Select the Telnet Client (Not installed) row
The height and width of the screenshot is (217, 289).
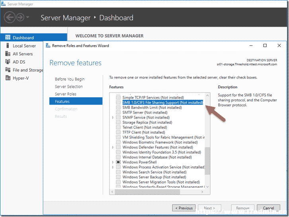(144, 127)
